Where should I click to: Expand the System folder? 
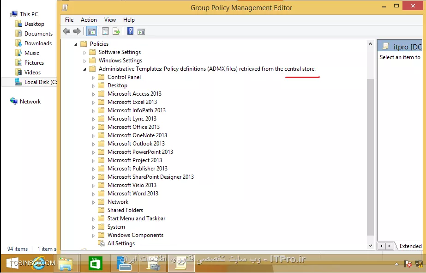tap(93, 227)
